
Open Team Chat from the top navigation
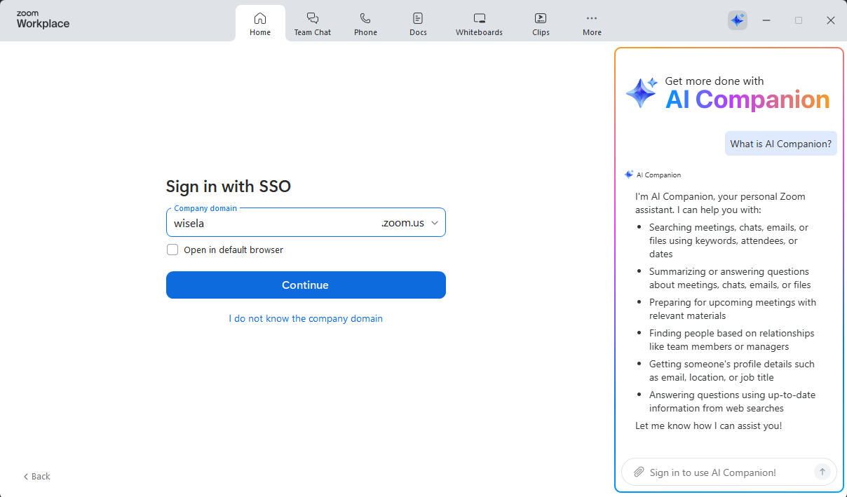pyautogui.click(x=312, y=22)
